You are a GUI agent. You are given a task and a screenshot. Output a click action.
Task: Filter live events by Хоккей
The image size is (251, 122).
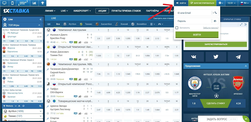click(121, 24)
